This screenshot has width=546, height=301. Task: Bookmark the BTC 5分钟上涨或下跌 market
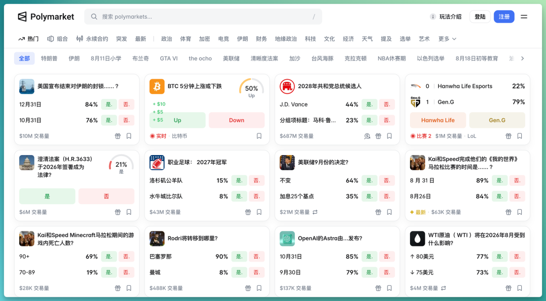click(x=259, y=136)
